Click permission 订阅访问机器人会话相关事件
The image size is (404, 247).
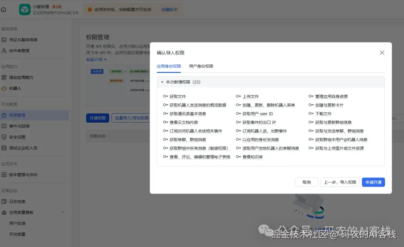click(x=196, y=131)
